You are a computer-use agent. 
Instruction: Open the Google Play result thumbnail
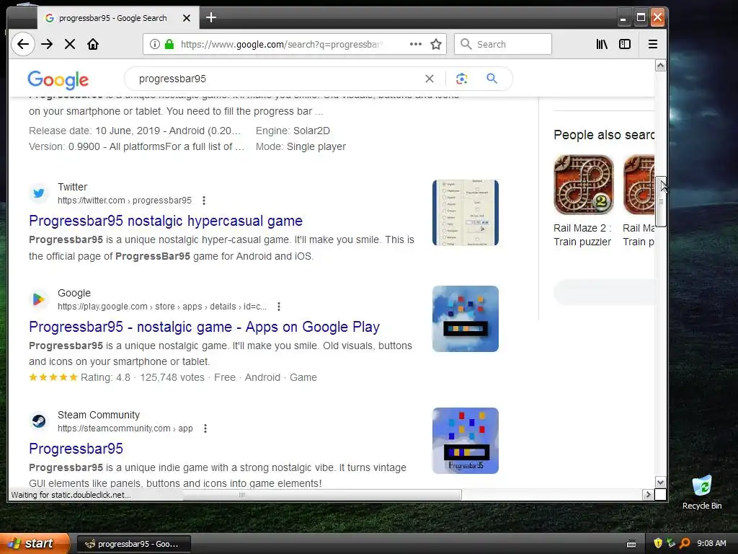(466, 319)
